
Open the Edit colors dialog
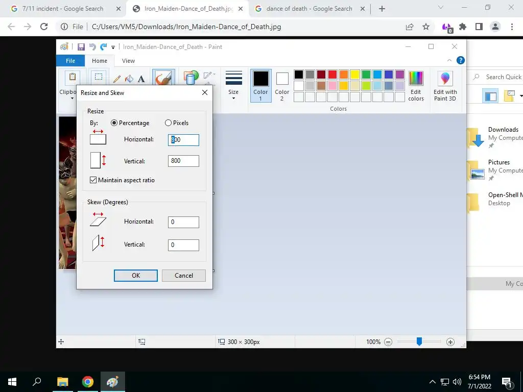point(416,86)
